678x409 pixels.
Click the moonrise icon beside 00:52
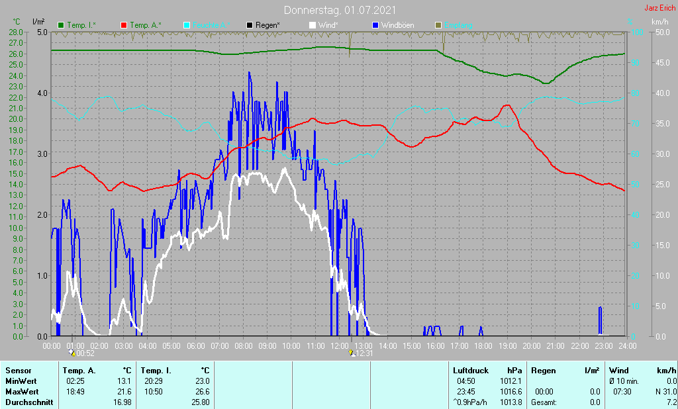click(72, 353)
